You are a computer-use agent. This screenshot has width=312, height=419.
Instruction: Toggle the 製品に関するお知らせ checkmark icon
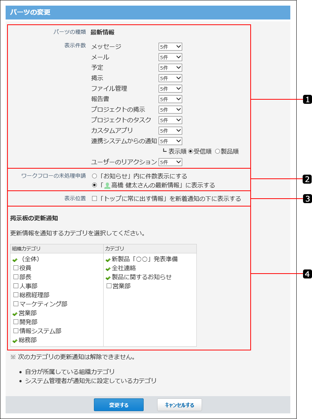pos(108,278)
